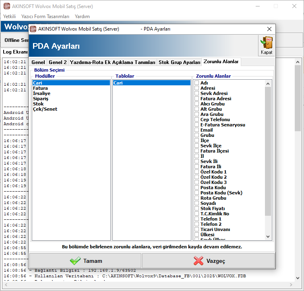Check E-Fatura Senaryosu checkbox
The image size is (304, 291).
coord(196,125)
